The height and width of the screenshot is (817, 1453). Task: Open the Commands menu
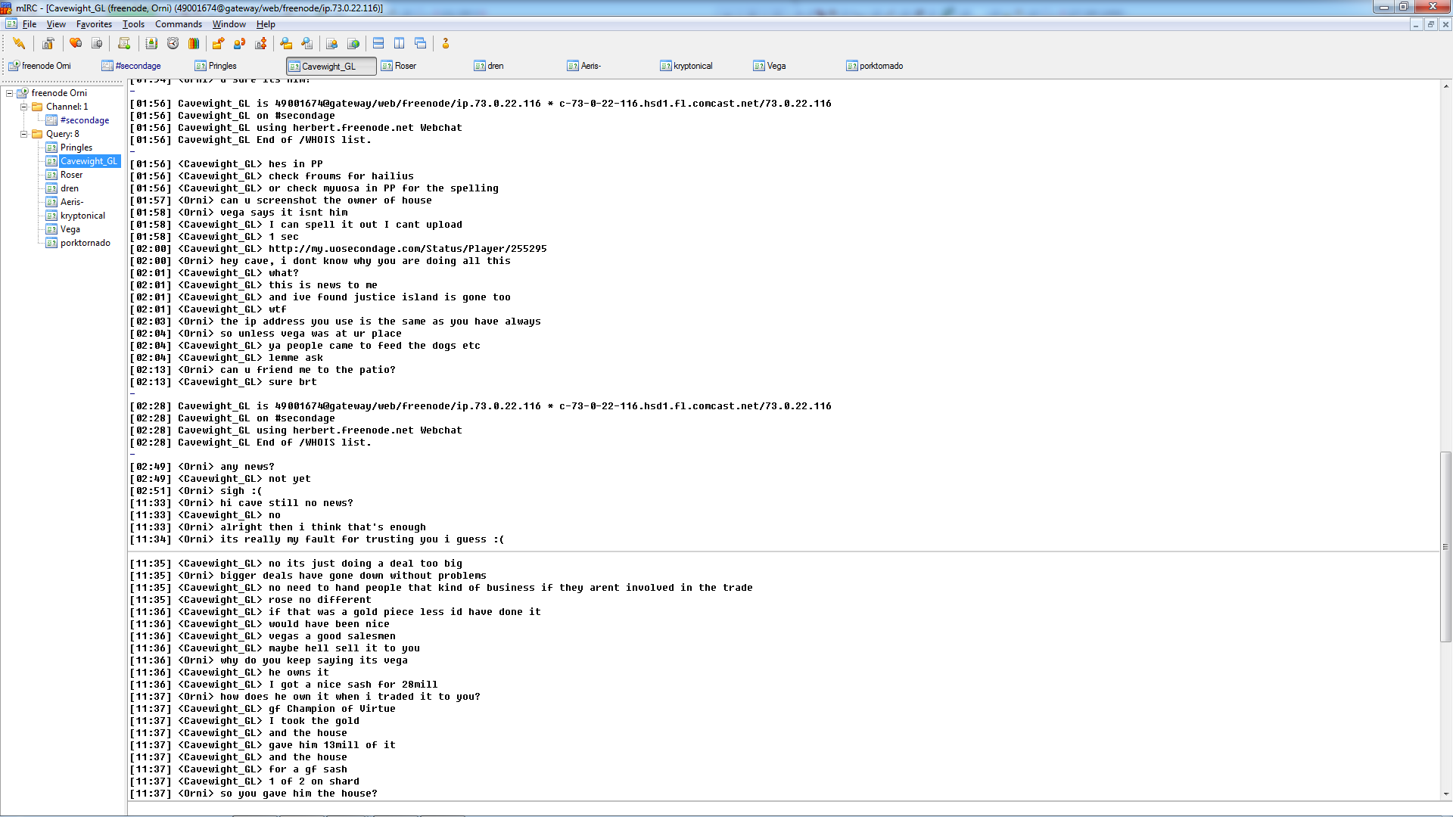pos(178,24)
